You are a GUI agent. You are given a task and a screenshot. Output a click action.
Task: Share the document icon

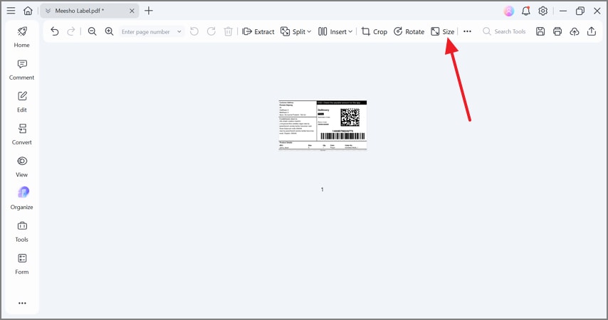point(592,31)
